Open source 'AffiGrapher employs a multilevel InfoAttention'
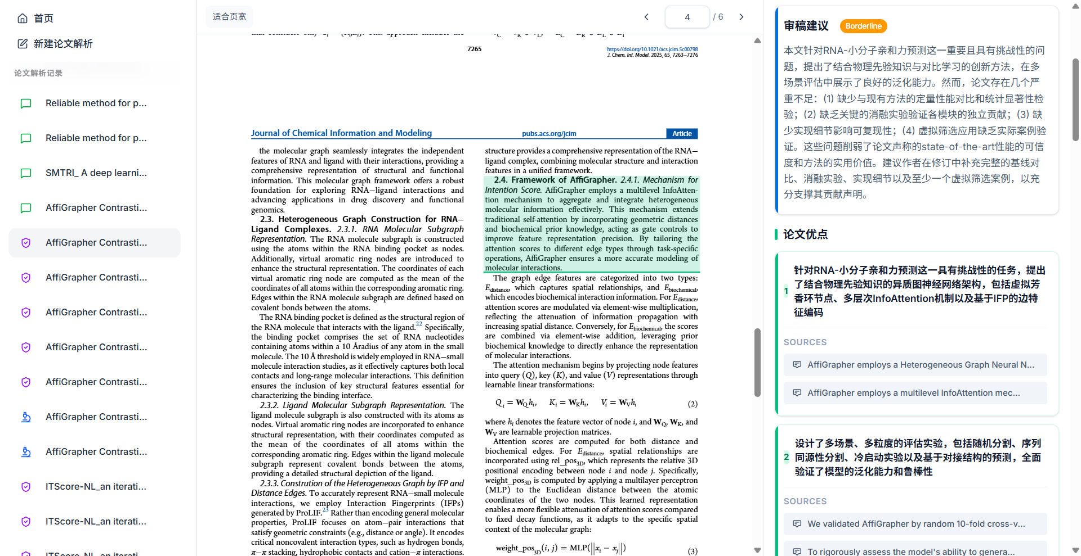Screen dimensions: 1081x556 pyautogui.click(x=914, y=393)
